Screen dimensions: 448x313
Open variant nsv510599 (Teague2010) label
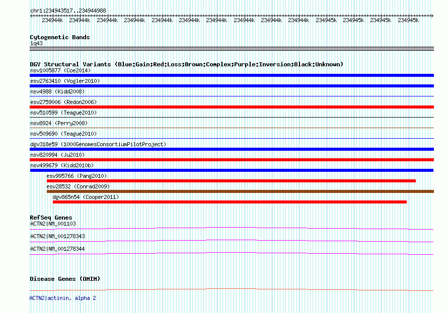[63, 113]
